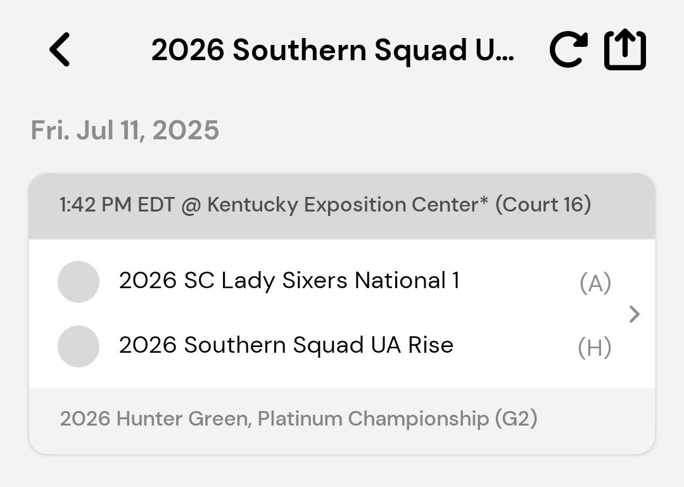This screenshot has height=487, width=684.
Task: Tap the 1:42 PM EDT game time
Action: pyautogui.click(x=117, y=205)
